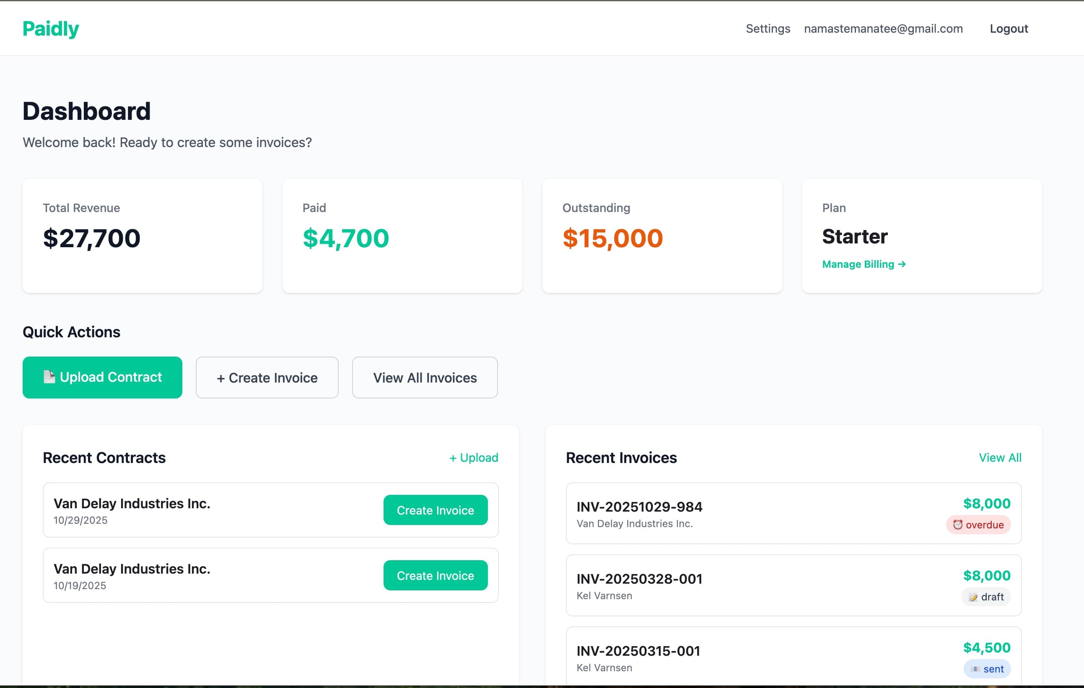Click the arrow icon next to Manage Billing

click(x=902, y=264)
